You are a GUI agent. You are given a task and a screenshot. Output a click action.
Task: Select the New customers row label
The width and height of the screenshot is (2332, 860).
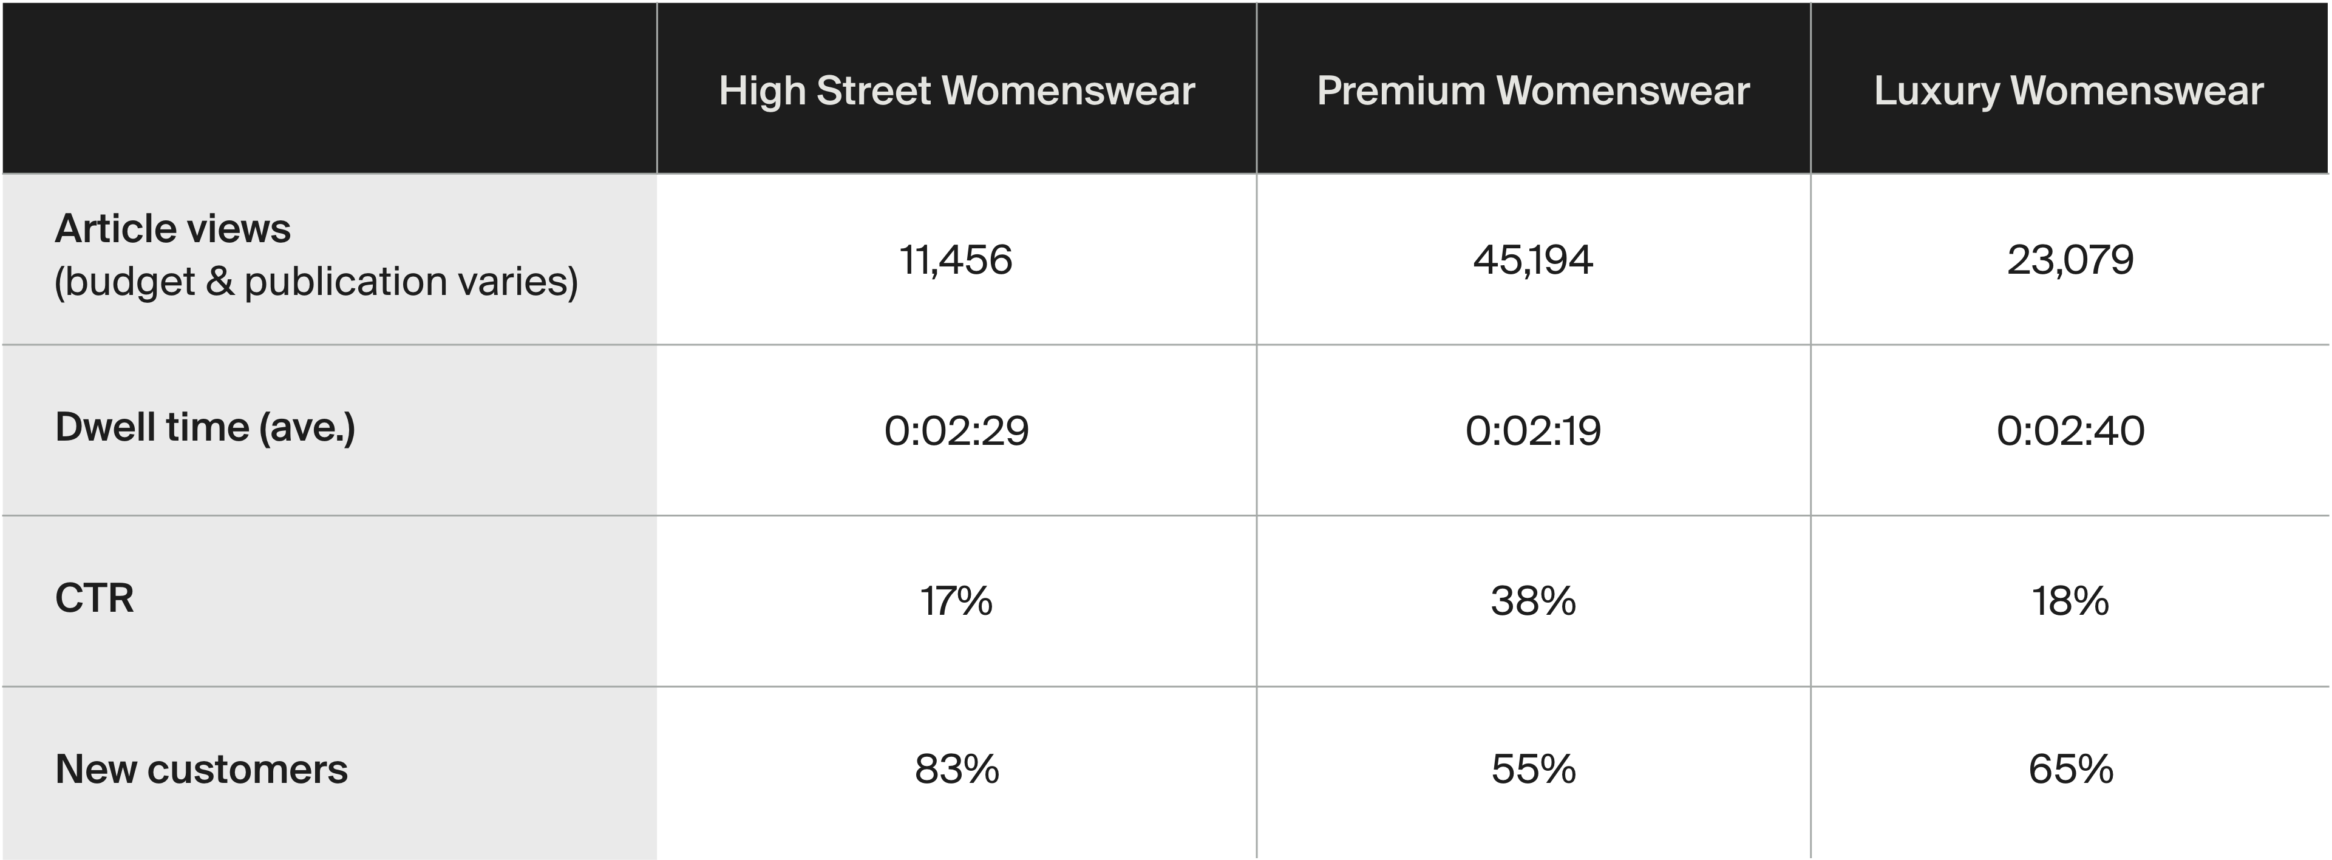201,770
